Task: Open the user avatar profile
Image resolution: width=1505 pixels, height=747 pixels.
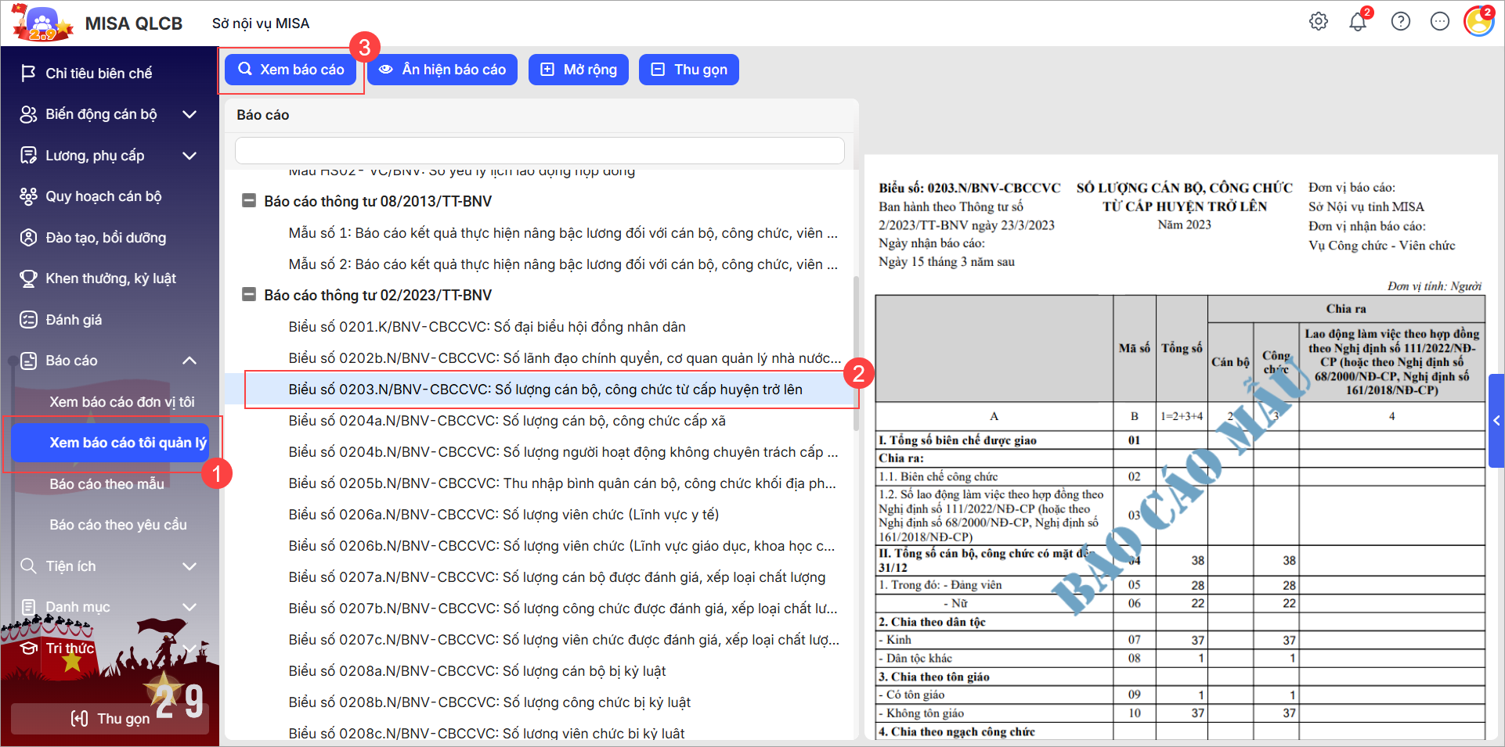Action: click(x=1478, y=22)
